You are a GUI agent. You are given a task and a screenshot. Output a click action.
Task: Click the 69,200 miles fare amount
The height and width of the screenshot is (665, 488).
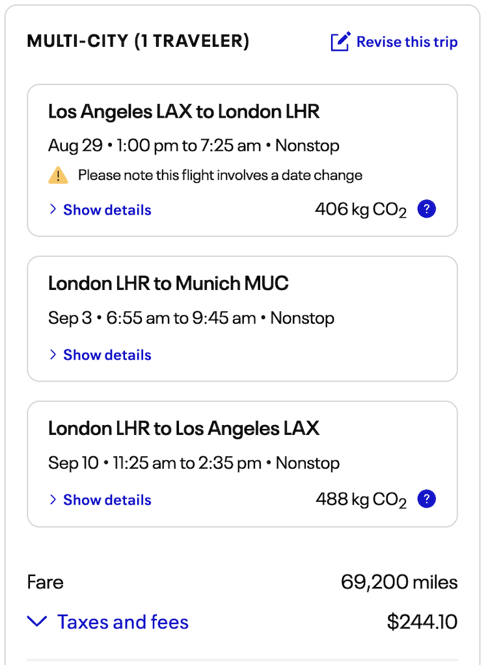tap(399, 582)
